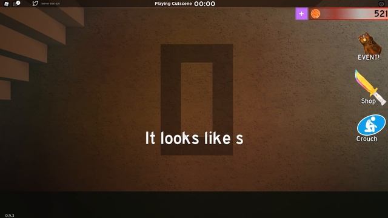Click the Twitter bird icon
This screenshot has height=218, width=388.
pos(35,4)
